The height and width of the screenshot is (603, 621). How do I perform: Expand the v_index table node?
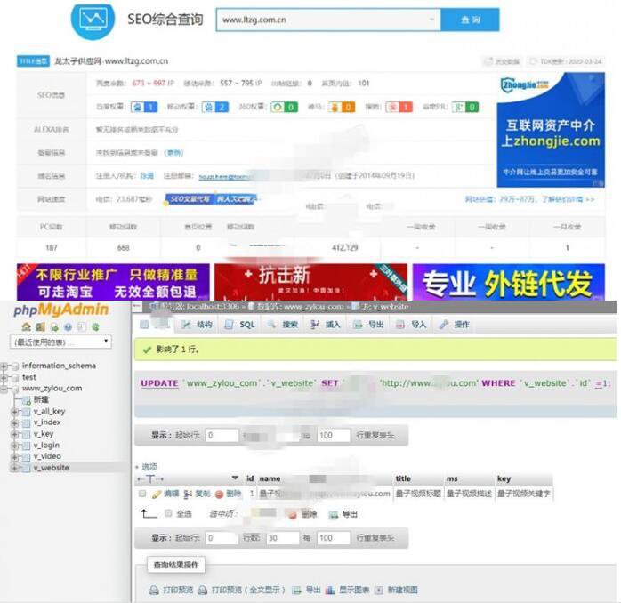[x=14, y=422]
